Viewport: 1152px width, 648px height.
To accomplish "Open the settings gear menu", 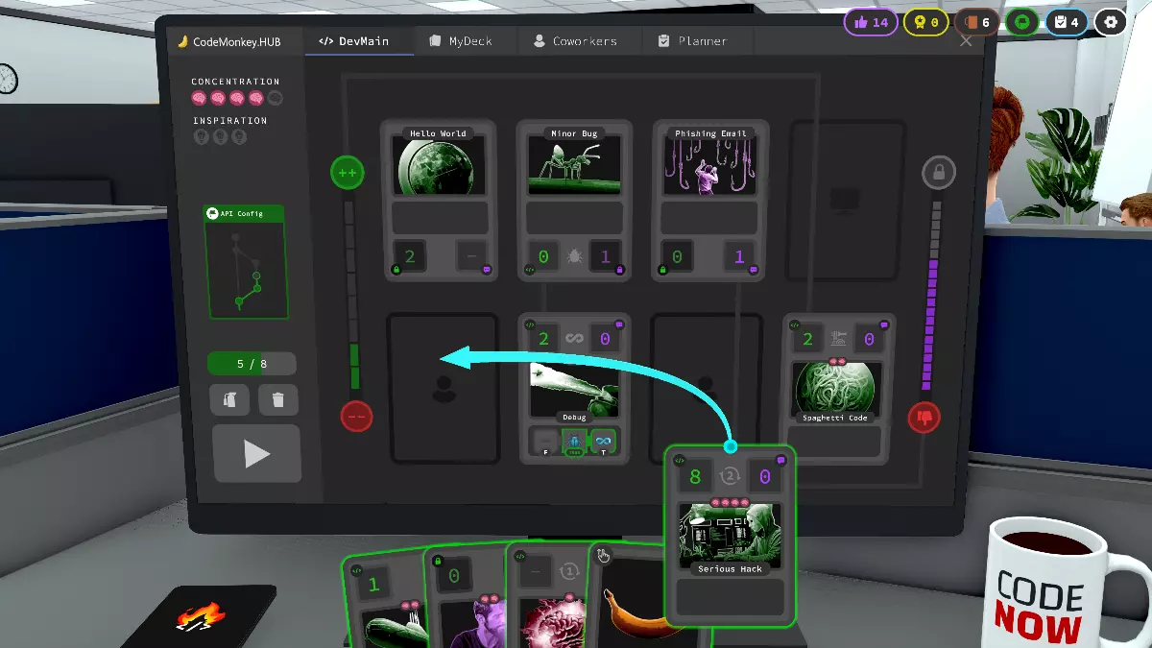I will [x=1111, y=21].
